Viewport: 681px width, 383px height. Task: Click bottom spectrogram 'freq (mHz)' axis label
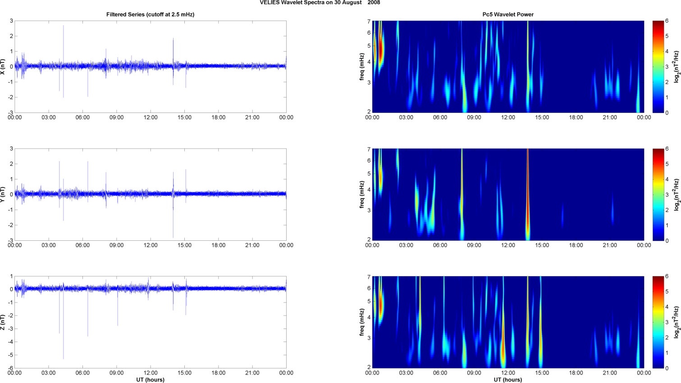pos(362,322)
